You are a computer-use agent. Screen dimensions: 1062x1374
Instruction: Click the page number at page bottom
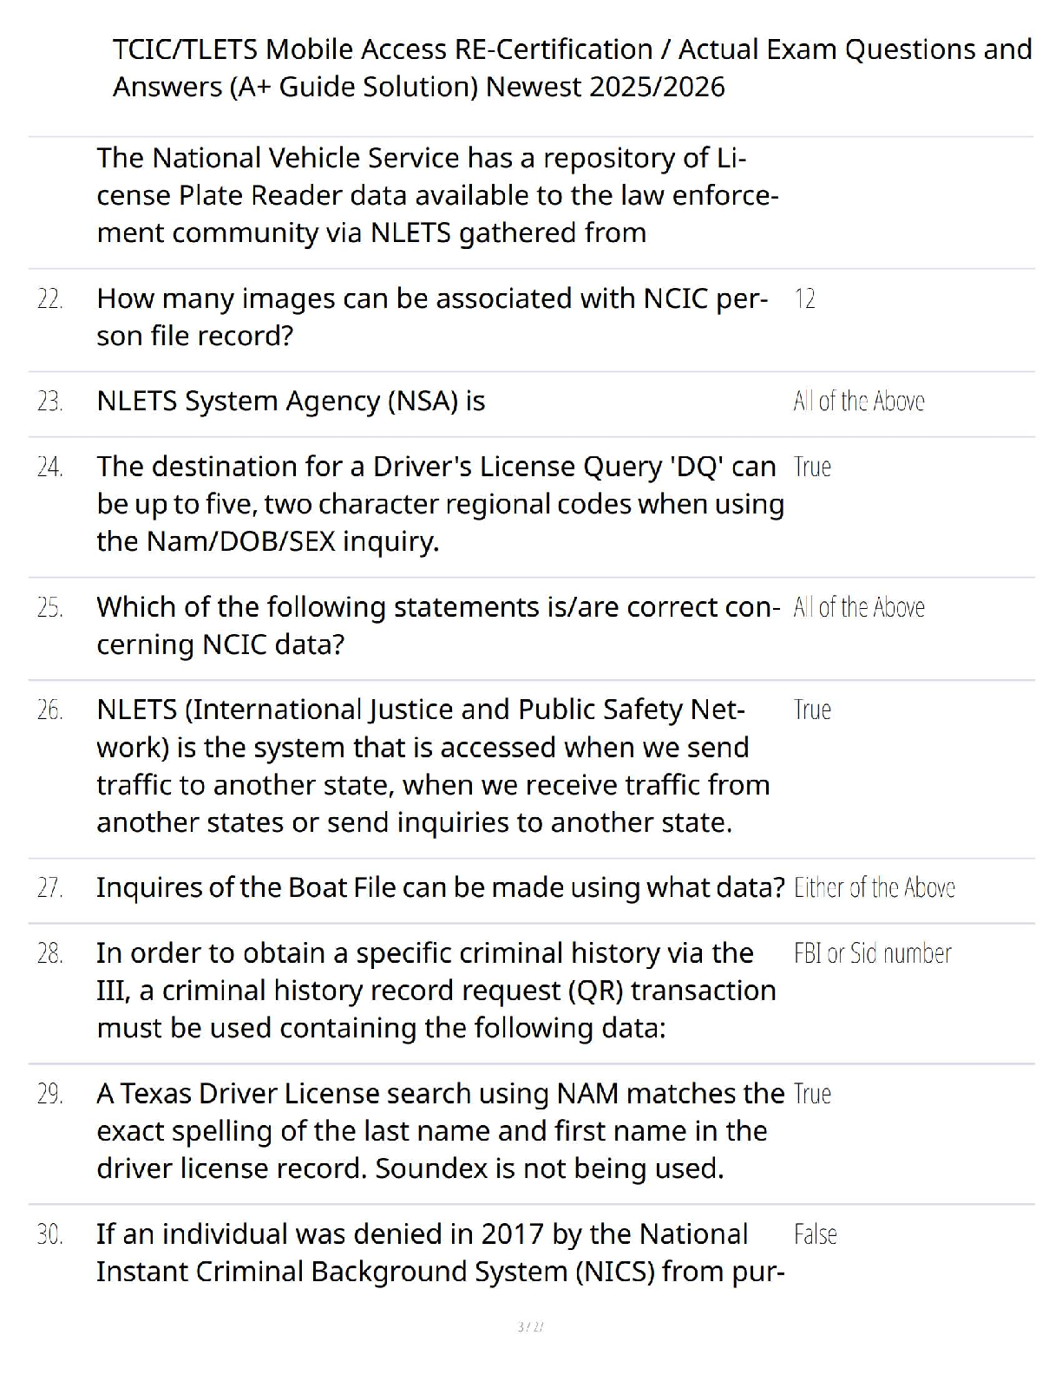click(530, 1327)
